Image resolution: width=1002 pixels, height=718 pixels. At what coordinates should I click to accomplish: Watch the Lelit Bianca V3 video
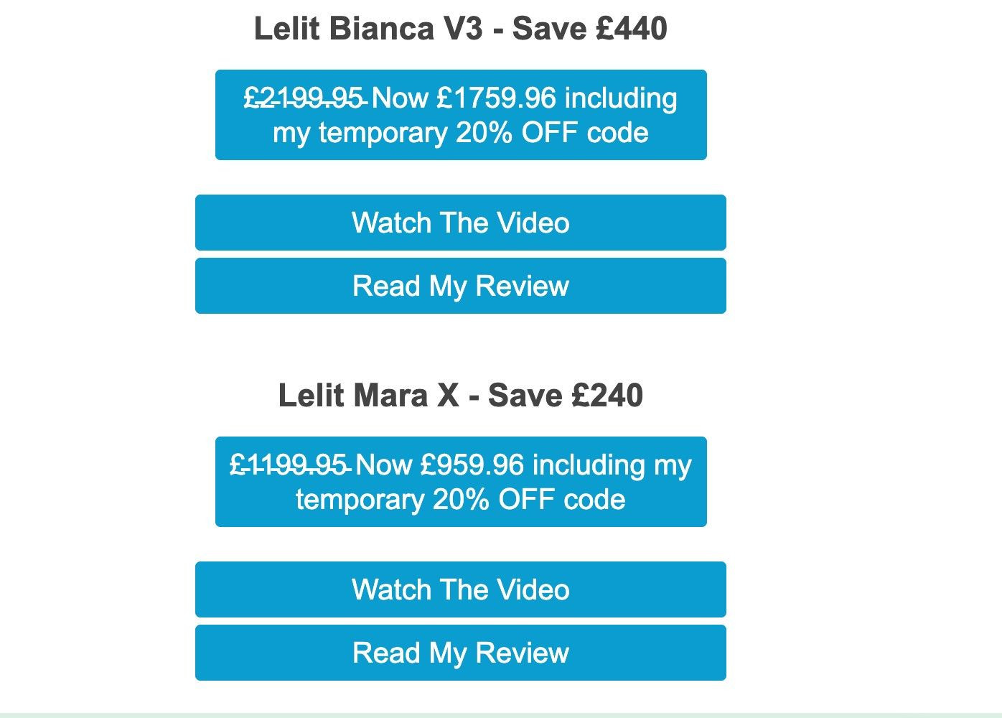[x=461, y=223]
